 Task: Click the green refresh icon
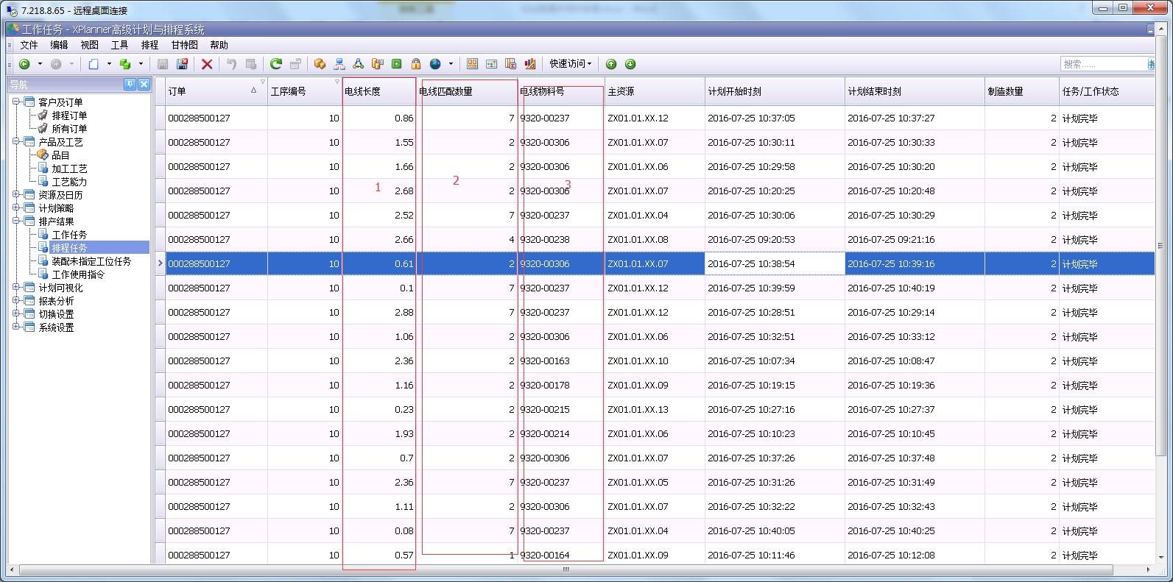click(276, 64)
